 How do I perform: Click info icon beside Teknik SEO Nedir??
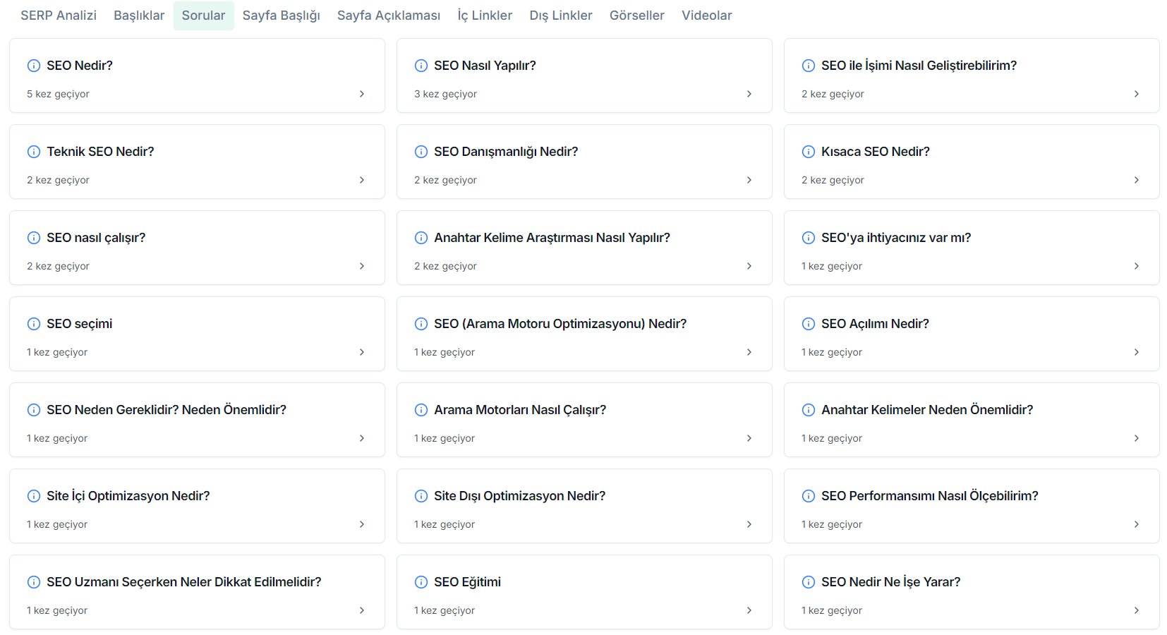34,152
